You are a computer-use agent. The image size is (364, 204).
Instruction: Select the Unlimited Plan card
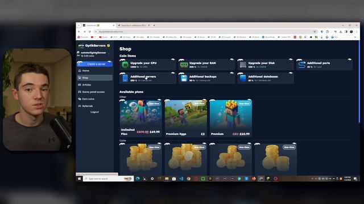click(x=140, y=118)
